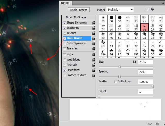Click the Scatter slider handle

coord(153,86)
